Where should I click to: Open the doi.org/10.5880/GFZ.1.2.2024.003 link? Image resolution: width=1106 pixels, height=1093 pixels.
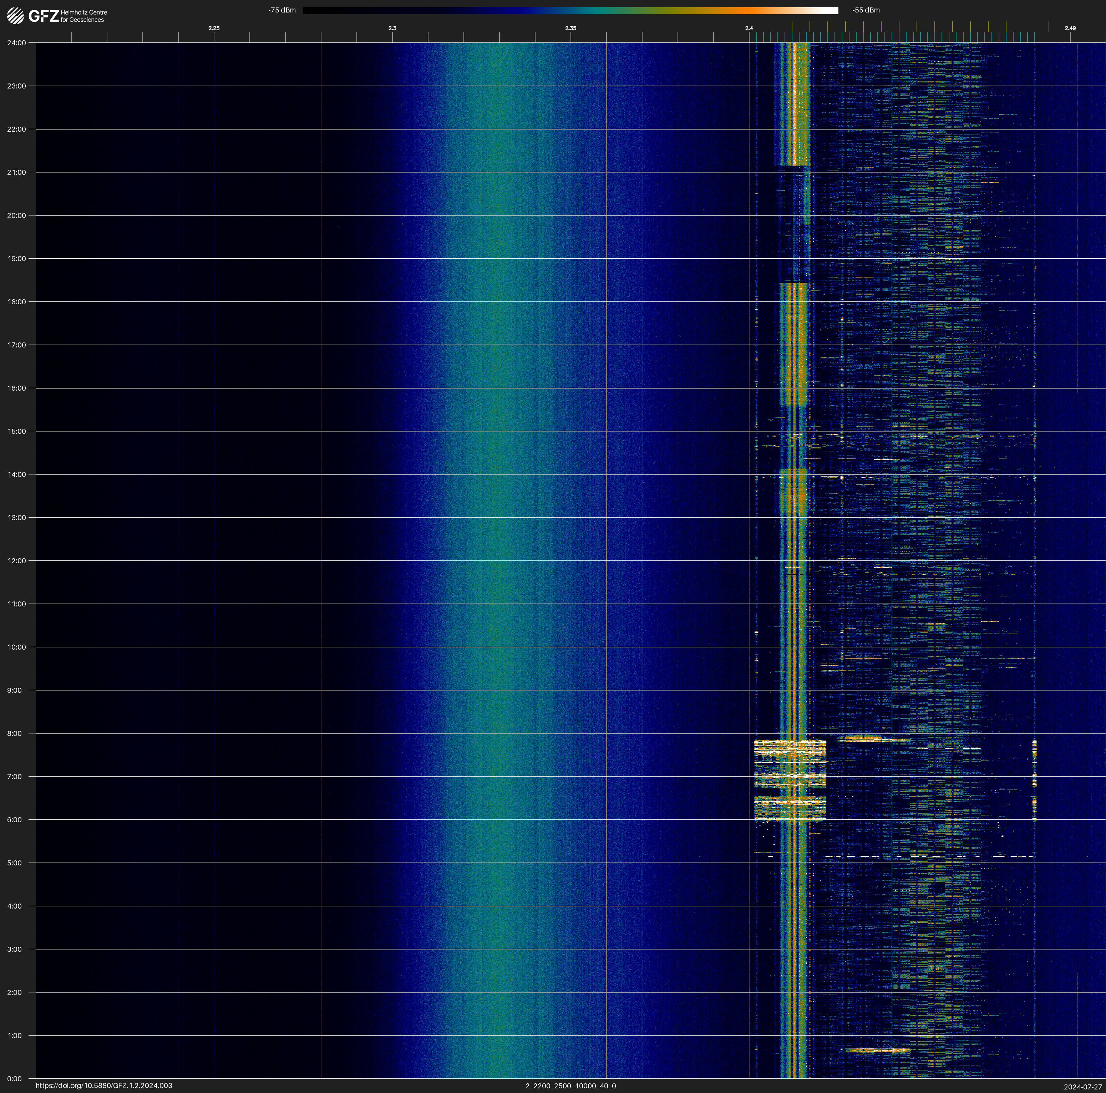103,1086
